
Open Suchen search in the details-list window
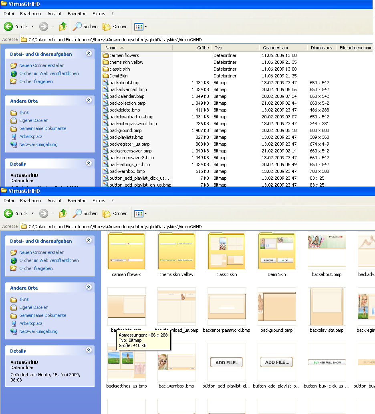pos(85,26)
